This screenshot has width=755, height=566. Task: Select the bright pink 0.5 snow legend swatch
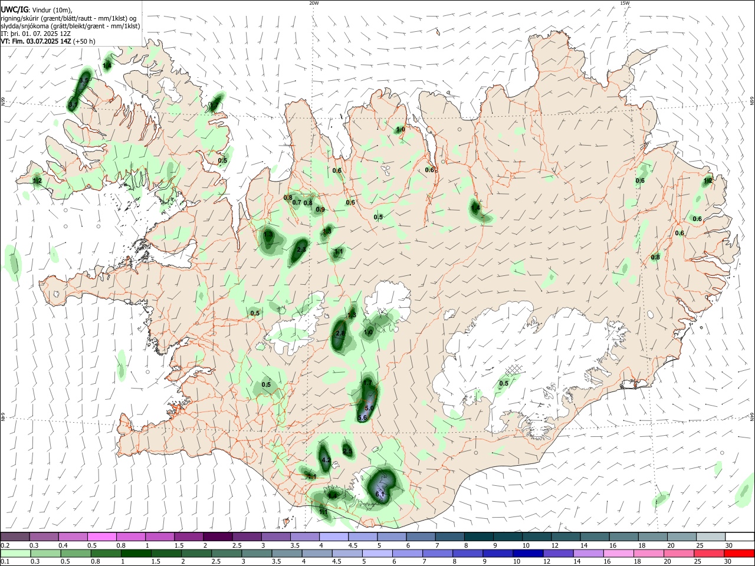pyautogui.click(x=101, y=537)
